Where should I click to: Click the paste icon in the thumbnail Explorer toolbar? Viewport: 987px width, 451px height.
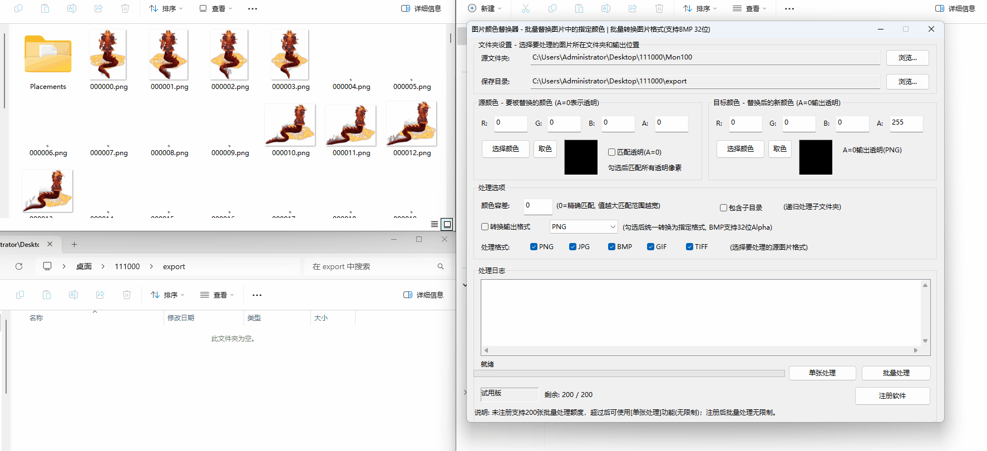click(x=45, y=8)
